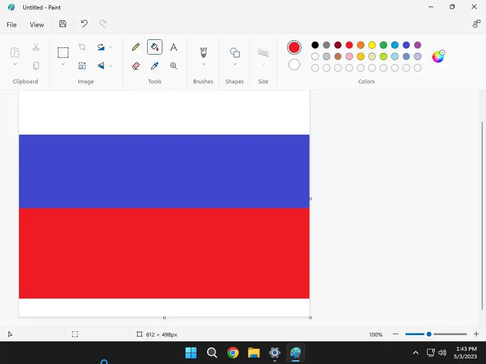Pick the black color swatch

coord(315,45)
